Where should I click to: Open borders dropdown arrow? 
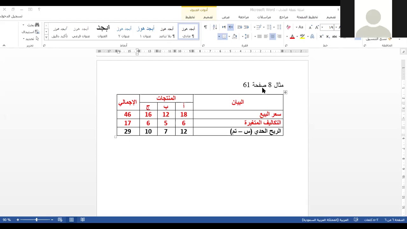point(219,37)
